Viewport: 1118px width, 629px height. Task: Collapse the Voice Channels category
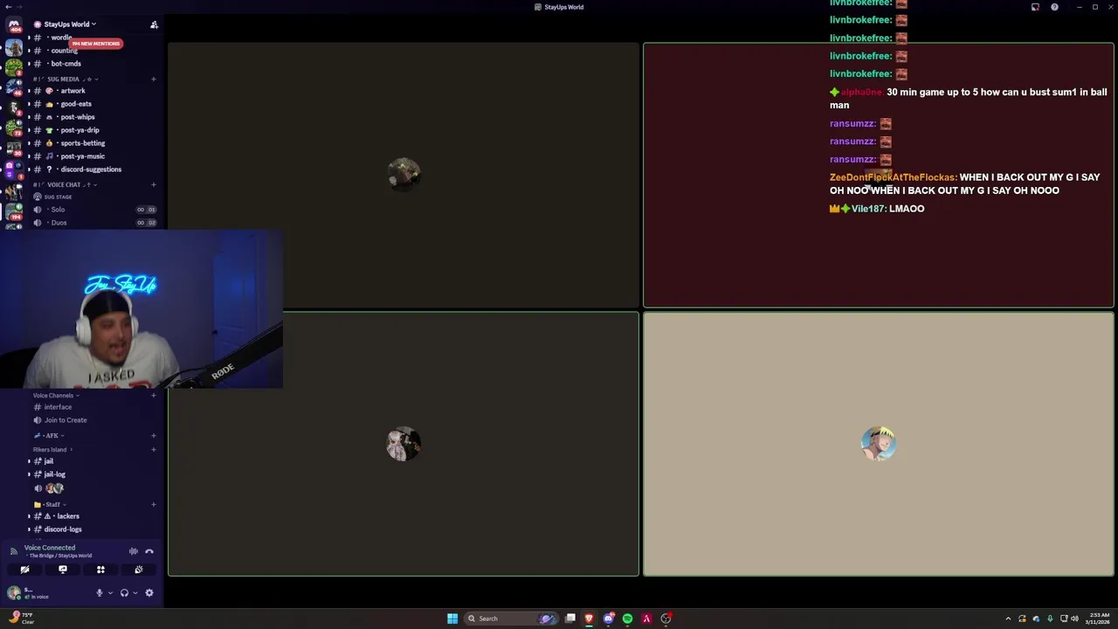click(56, 396)
